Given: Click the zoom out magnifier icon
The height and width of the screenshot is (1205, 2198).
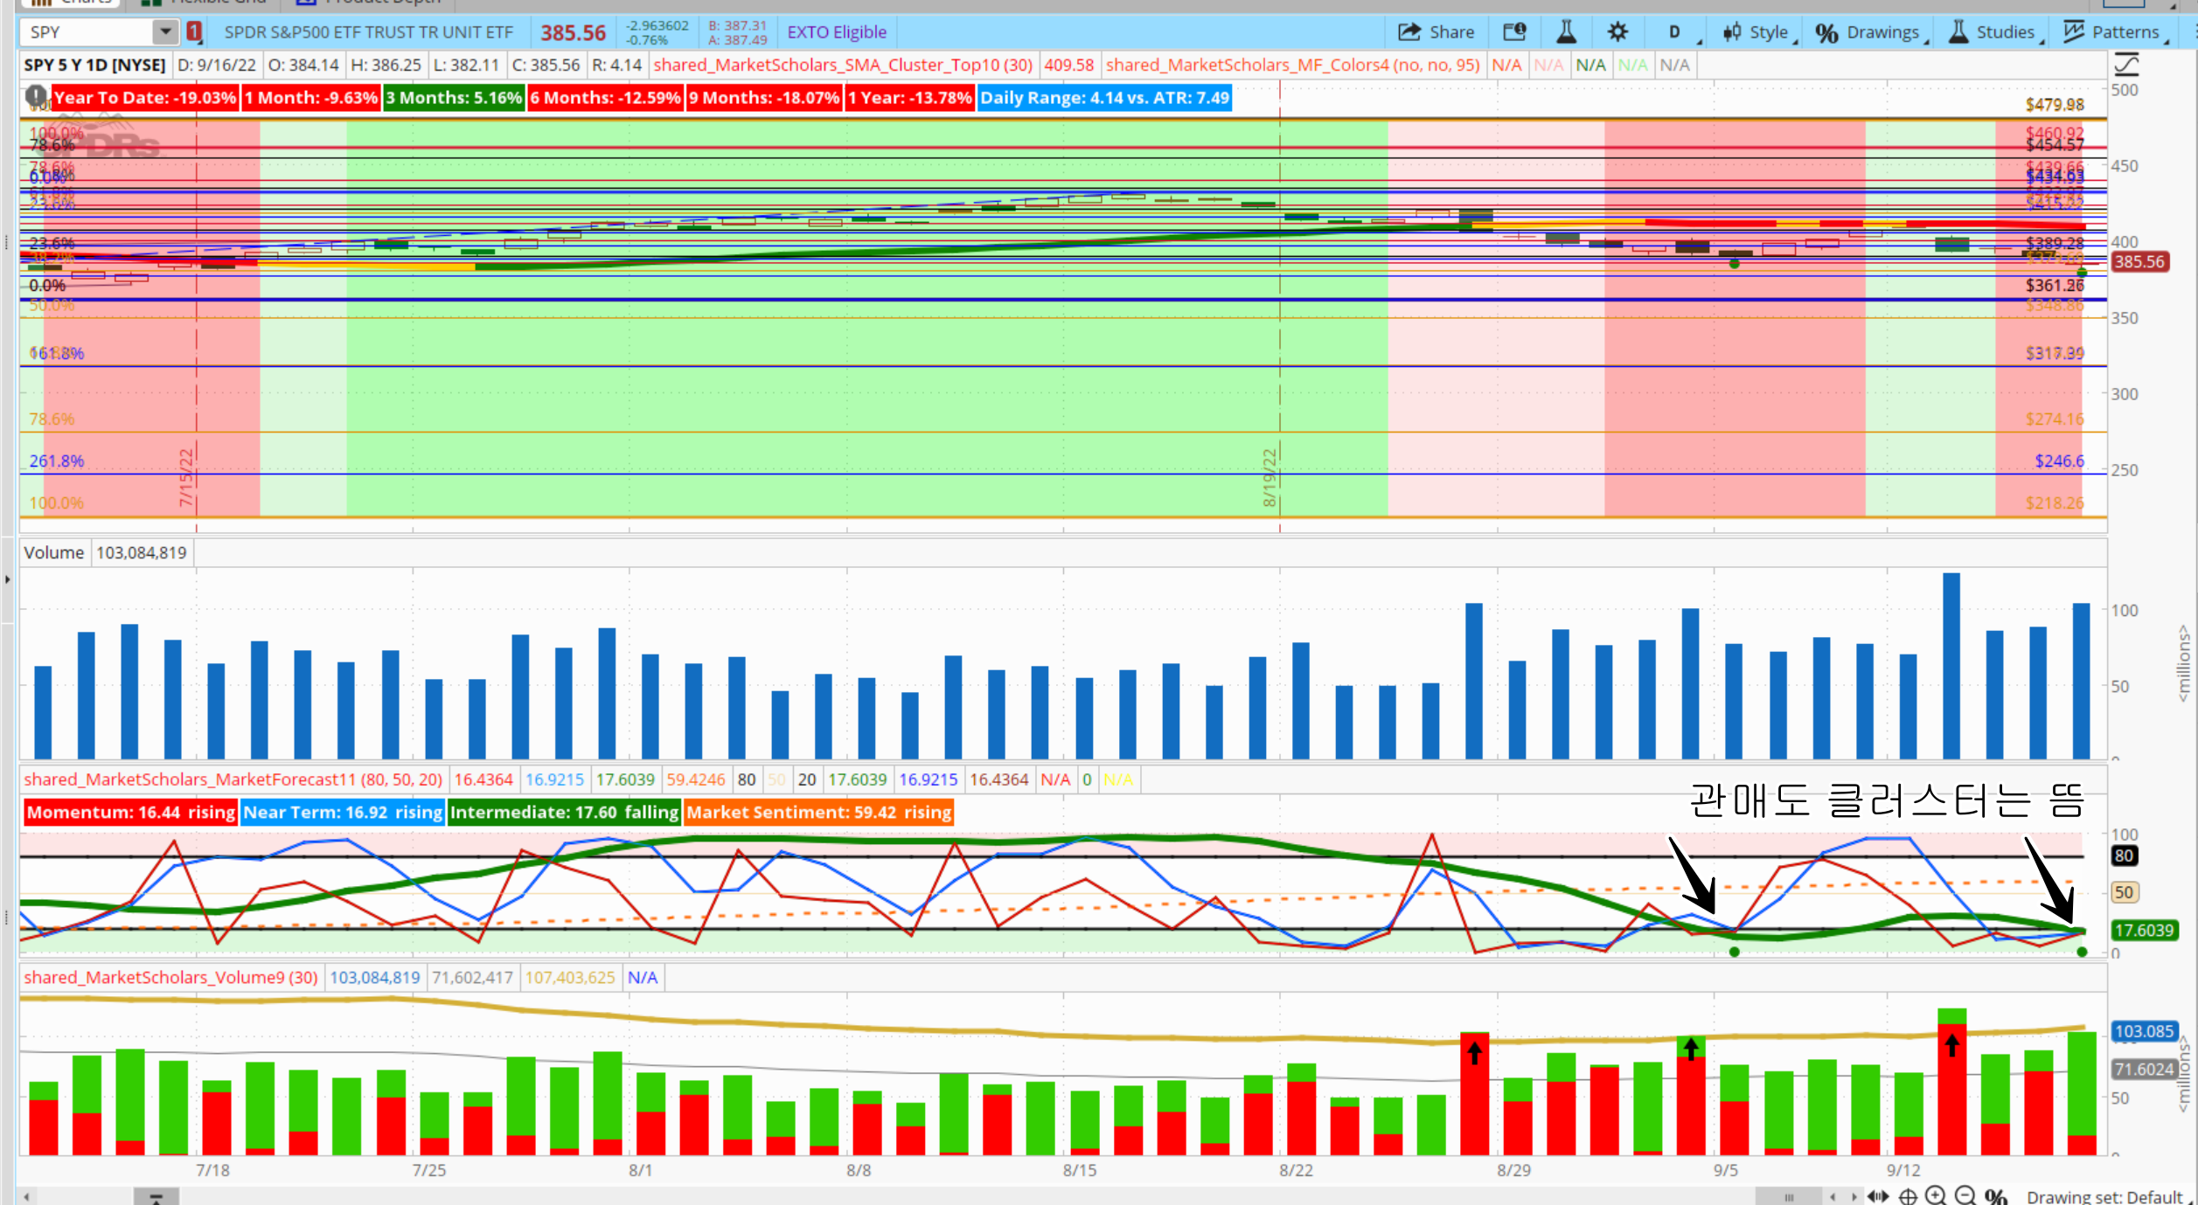Looking at the screenshot, I should 1965,1196.
